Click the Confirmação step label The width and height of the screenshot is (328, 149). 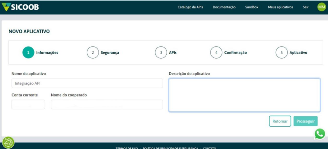(236, 53)
